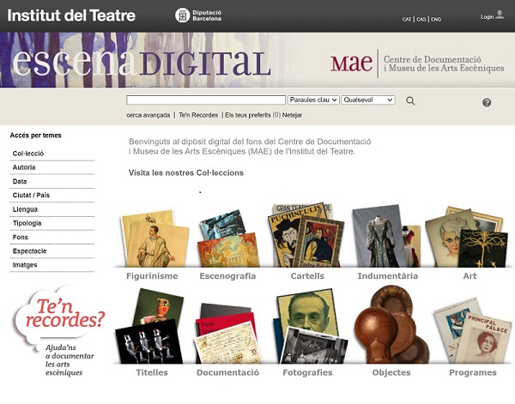This screenshot has height=404, width=515.
Task: Click the escena DIGITAL banner title
Action: click(142, 63)
